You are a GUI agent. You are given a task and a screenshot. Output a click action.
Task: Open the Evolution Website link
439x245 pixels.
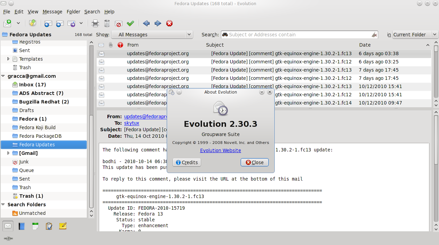click(x=221, y=150)
